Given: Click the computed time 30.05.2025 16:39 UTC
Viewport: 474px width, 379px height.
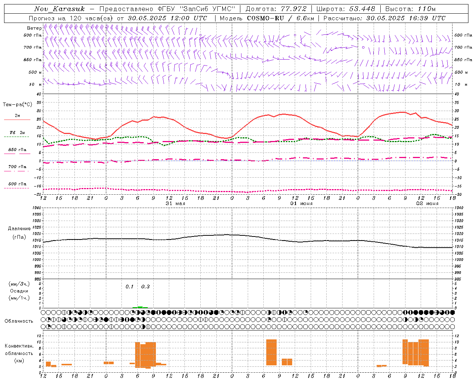Looking at the screenshot, I should (406, 18).
